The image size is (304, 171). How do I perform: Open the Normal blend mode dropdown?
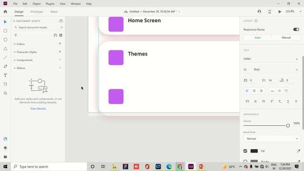272,139
